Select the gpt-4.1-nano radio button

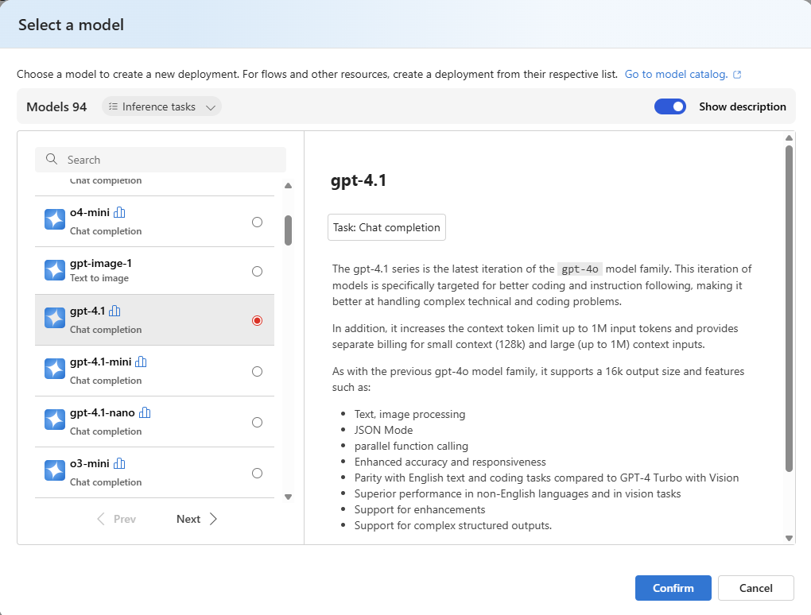point(257,423)
